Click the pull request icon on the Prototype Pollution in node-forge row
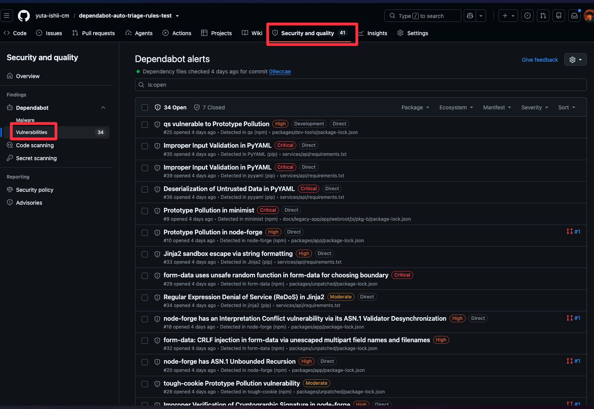 (x=570, y=232)
